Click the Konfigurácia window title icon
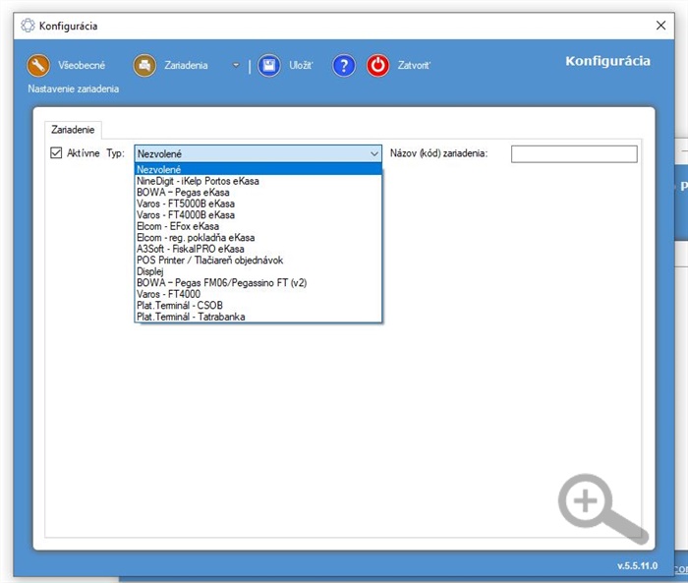The height and width of the screenshot is (583, 688). point(28,26)
